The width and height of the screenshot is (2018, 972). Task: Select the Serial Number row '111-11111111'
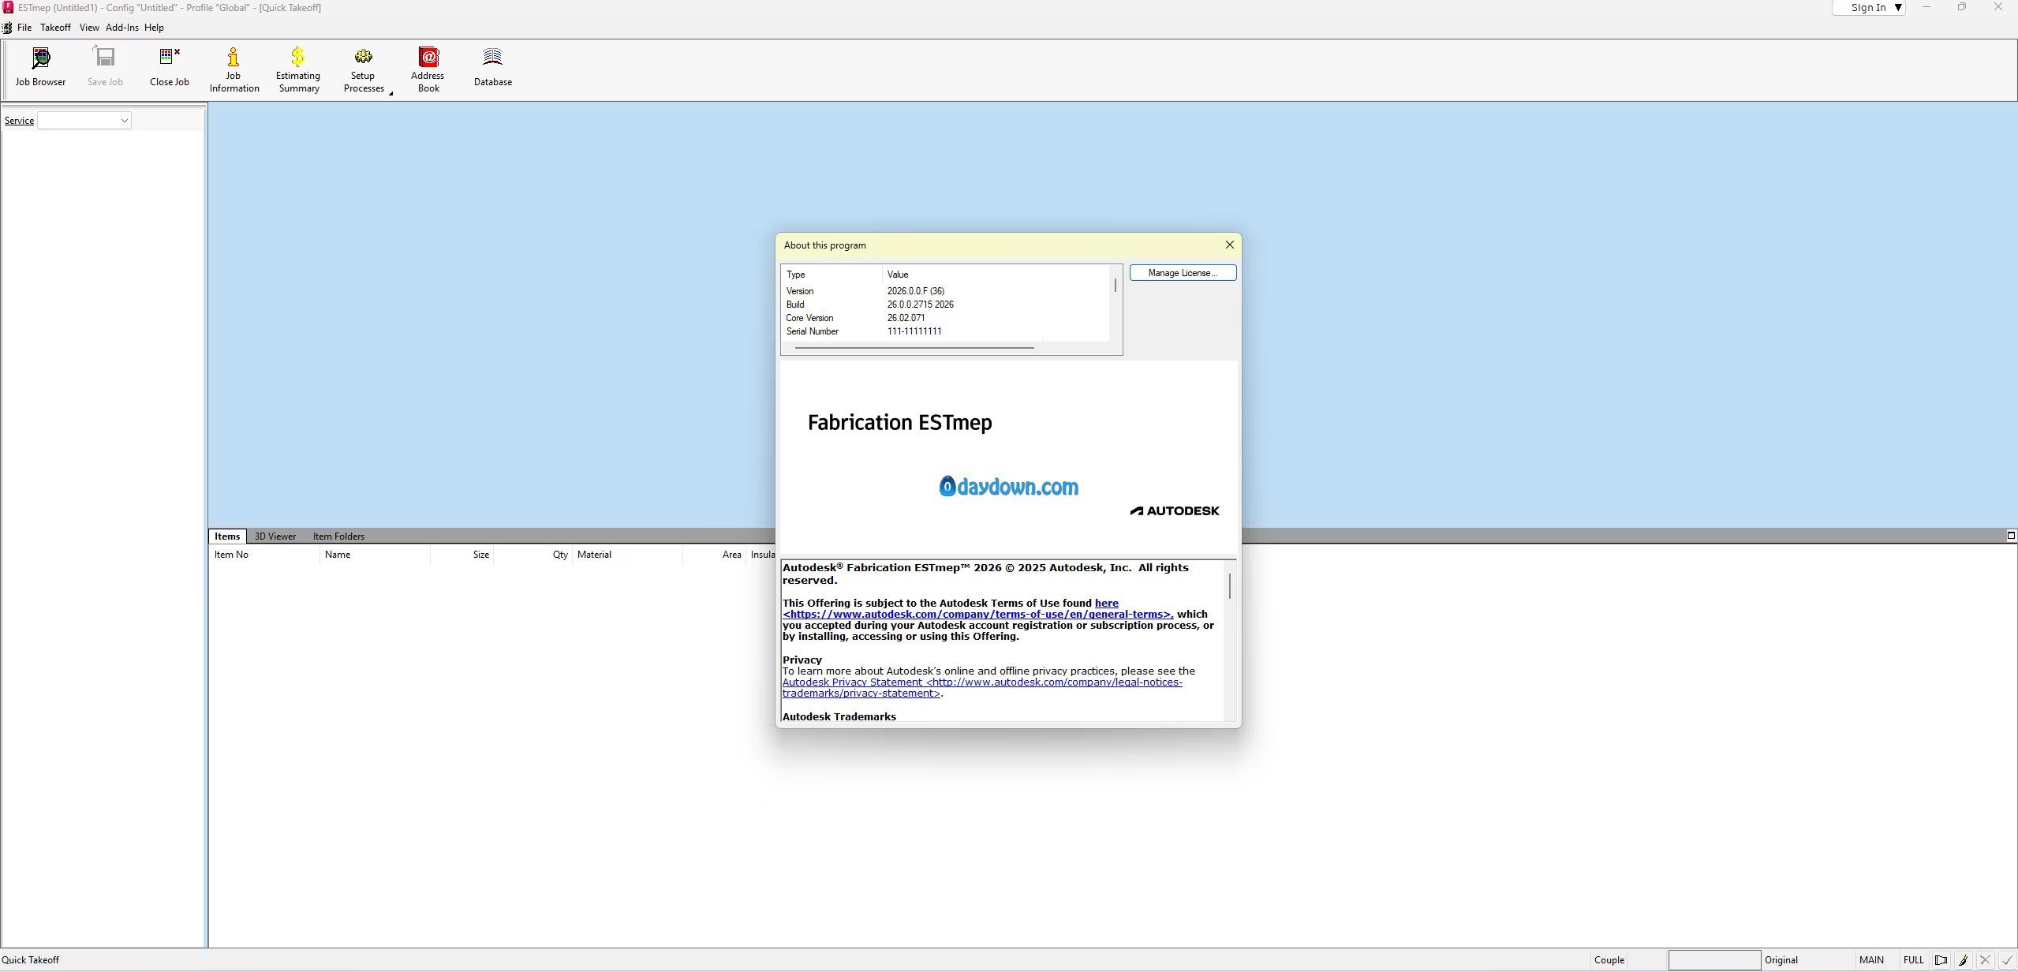(x=945, y=331)
